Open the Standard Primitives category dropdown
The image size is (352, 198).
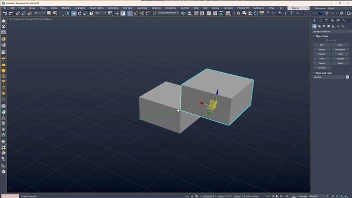click(x=332, y=32)
